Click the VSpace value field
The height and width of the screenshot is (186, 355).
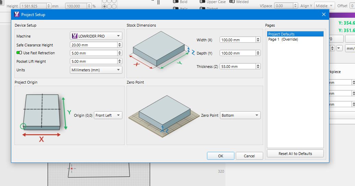283,6
